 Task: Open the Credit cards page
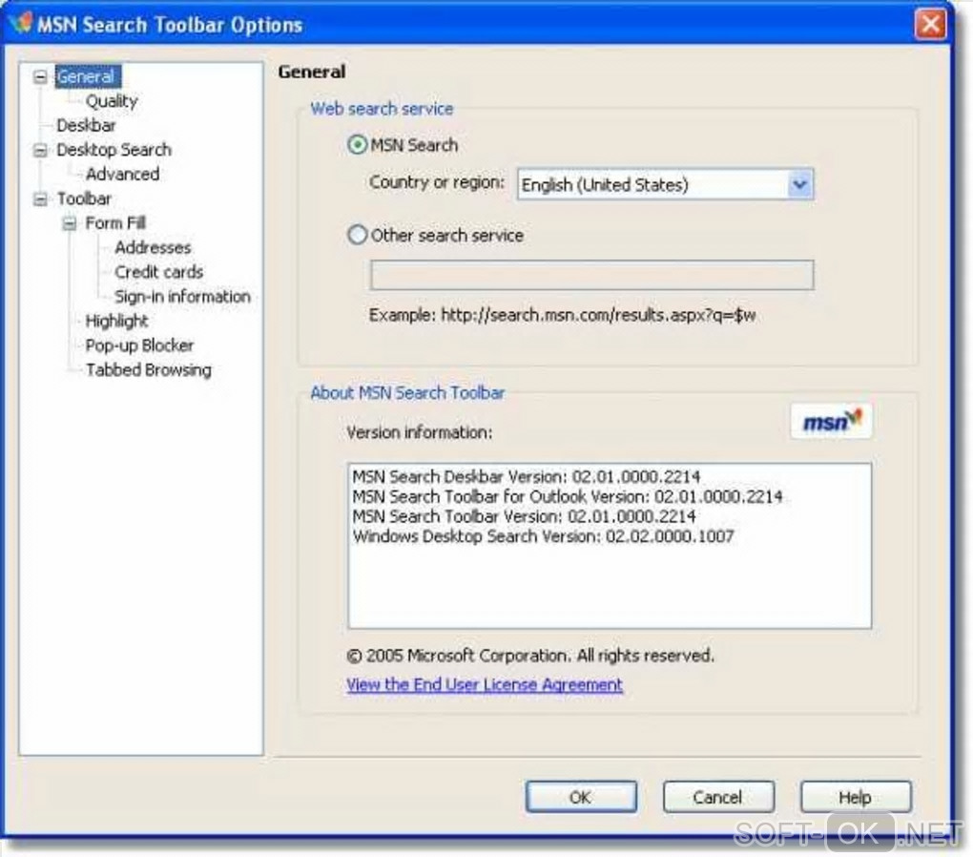[x=159, y=272]
